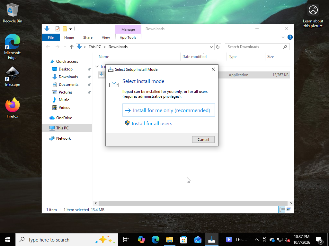Viewport: 329px width, 246px height.
Task: Open the File menu in Explorer
Action: click(51, 37)
